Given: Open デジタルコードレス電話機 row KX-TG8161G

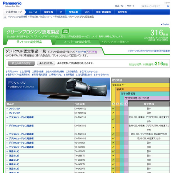Looking at the screenshot, I should click(x=21, y=138).
